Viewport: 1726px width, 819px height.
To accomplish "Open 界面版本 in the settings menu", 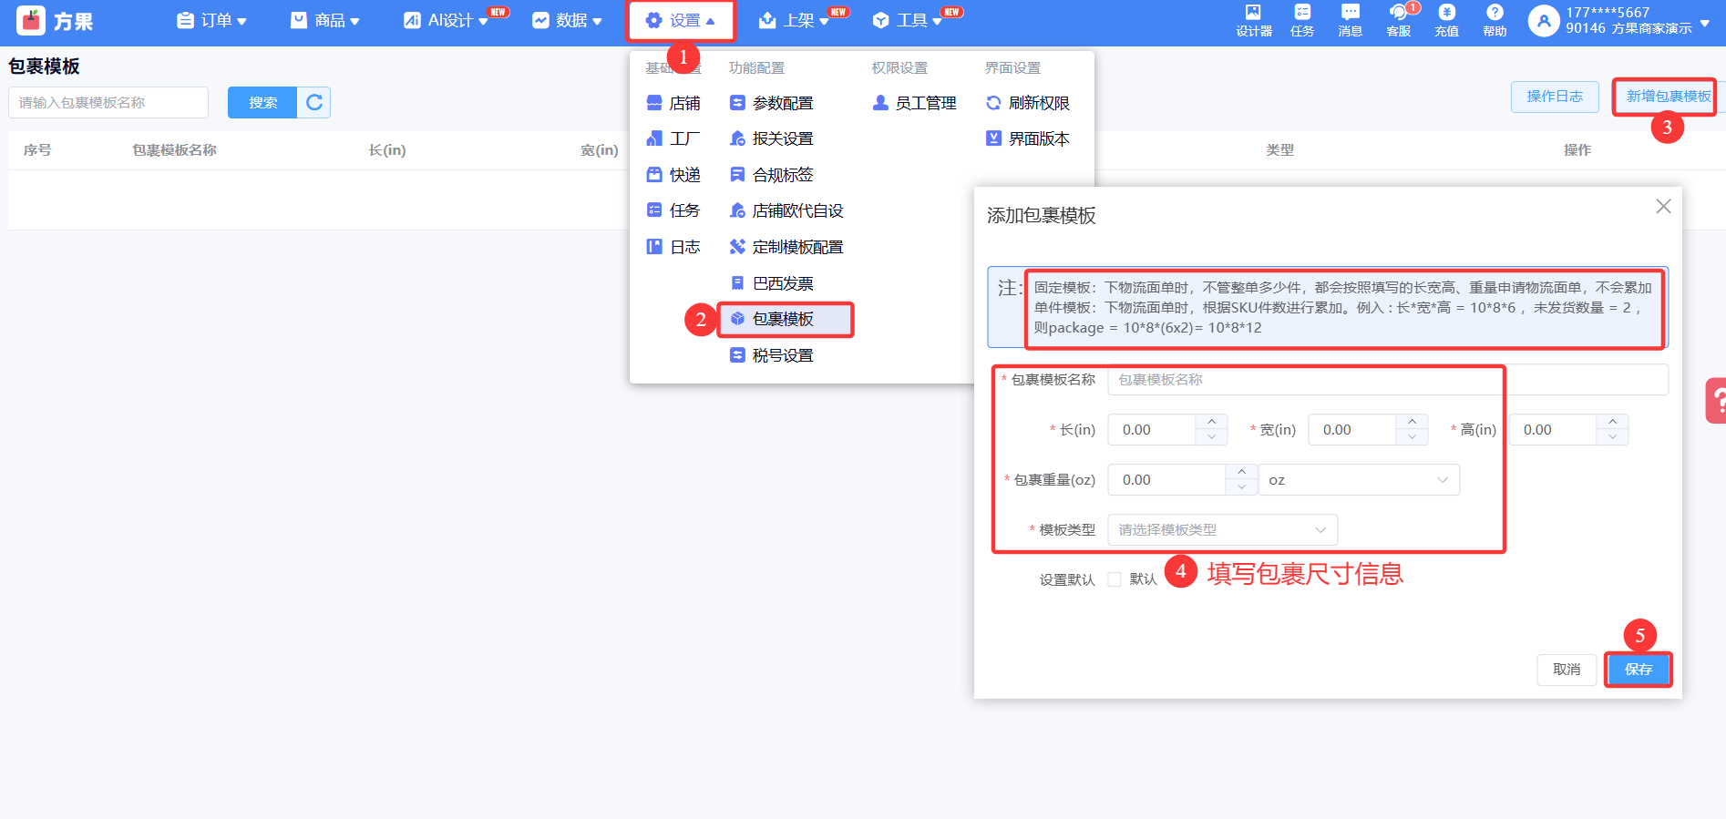I will 1028,138.
